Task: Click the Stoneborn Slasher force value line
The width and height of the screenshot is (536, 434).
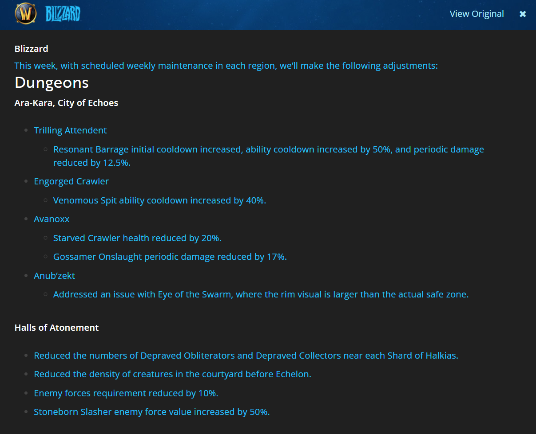Action: 151,412
